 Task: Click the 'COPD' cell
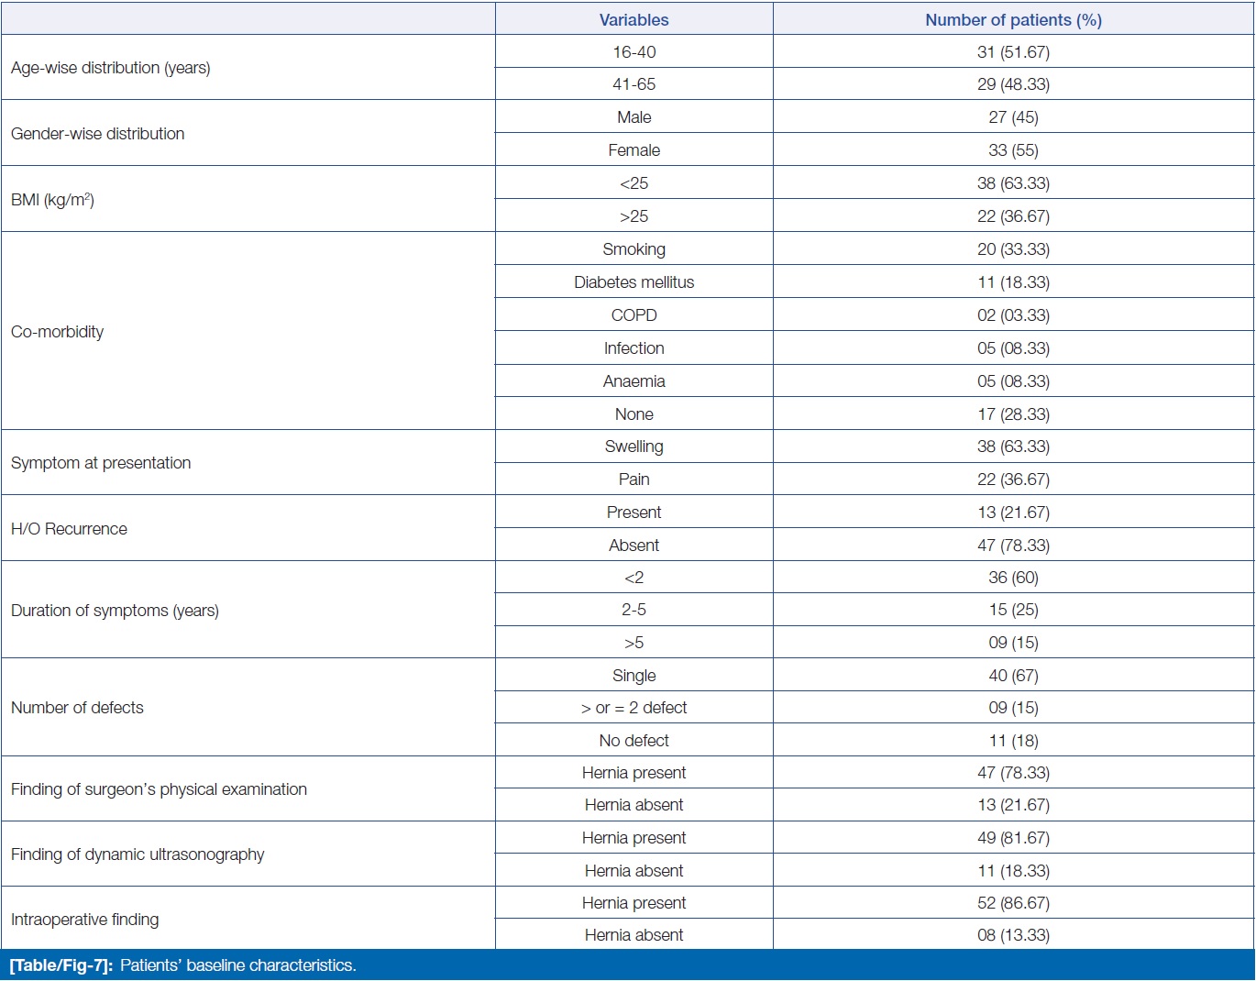tap(634, 315)
